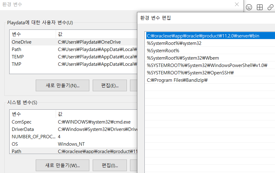This screenshot has height=173, width=275.
Task: Click the smiley face emoji icon
Action: pos(249,7)
